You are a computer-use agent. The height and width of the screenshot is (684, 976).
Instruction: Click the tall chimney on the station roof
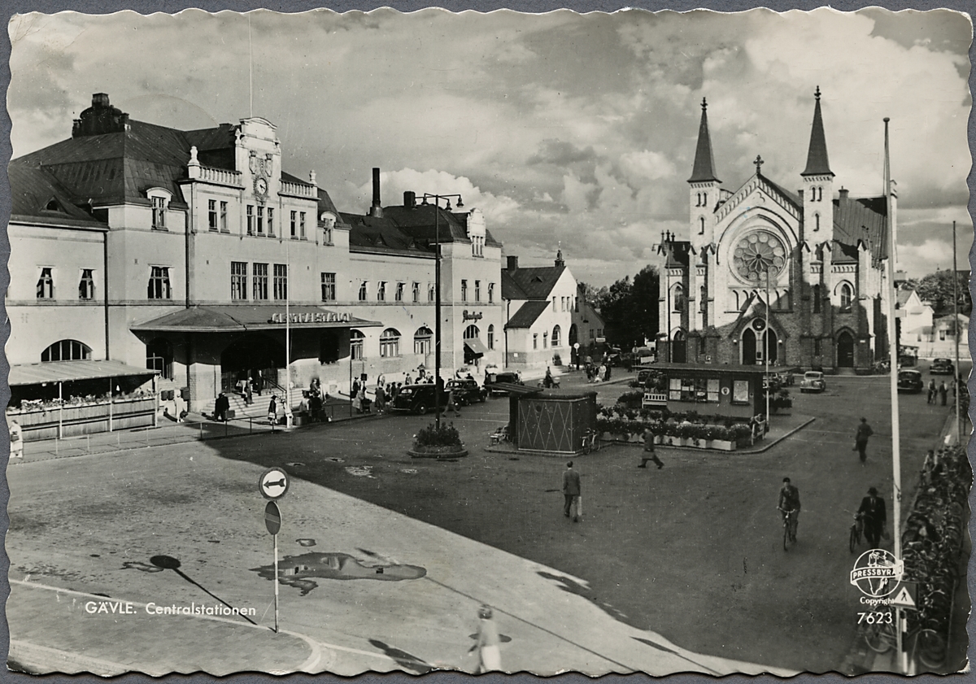376,192
